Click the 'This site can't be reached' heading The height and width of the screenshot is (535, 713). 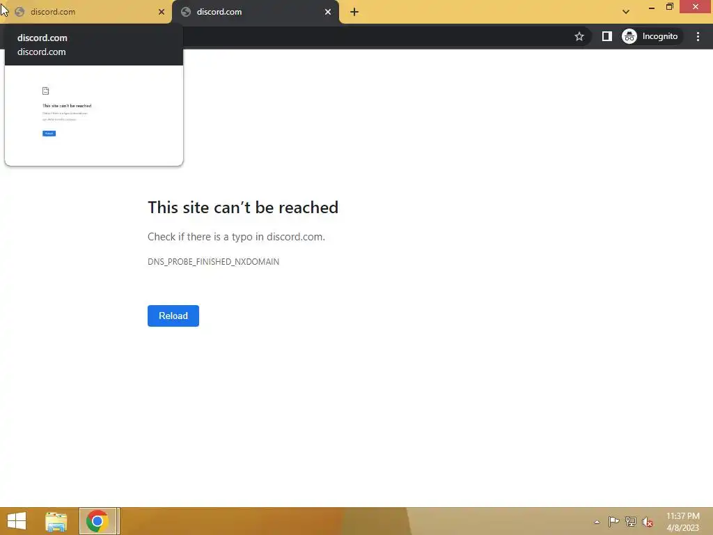(x=243, y=208)
